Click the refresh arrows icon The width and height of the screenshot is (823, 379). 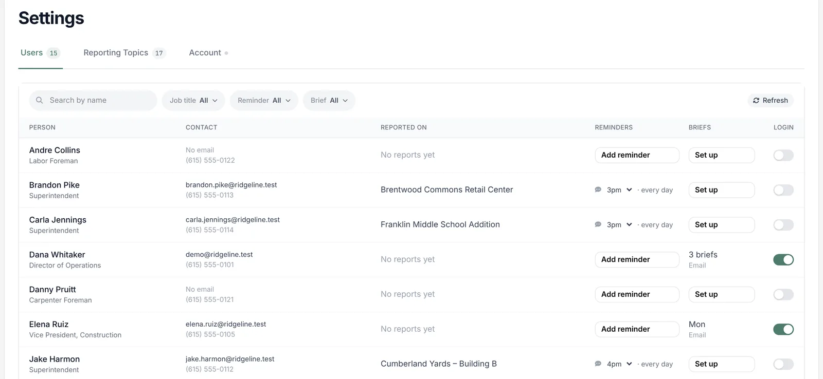coord(756,101)
